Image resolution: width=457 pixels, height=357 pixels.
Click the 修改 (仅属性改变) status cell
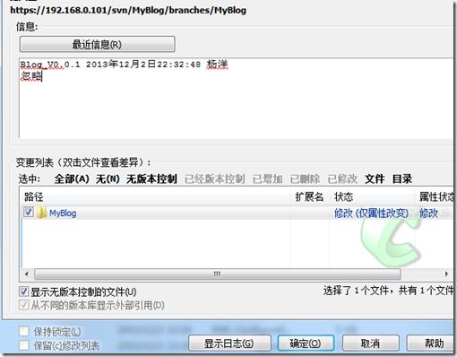click(x=371, y=213)
